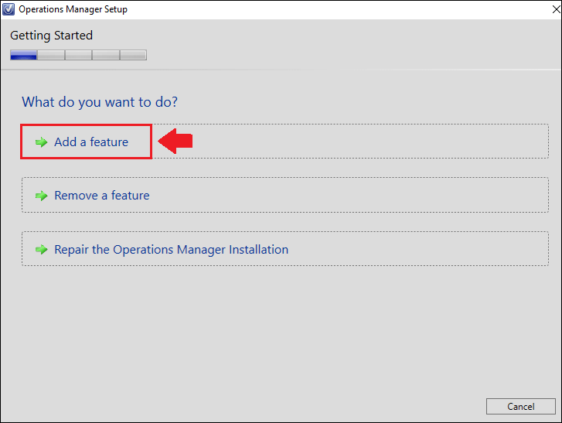Close the Operations Manager Setup window
This screenshot has width=562, height=423.
tap(556, 9)
